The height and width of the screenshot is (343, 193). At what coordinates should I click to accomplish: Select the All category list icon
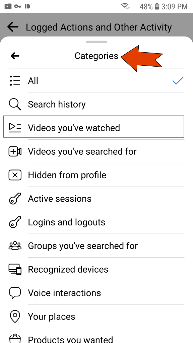coord(15,80)
